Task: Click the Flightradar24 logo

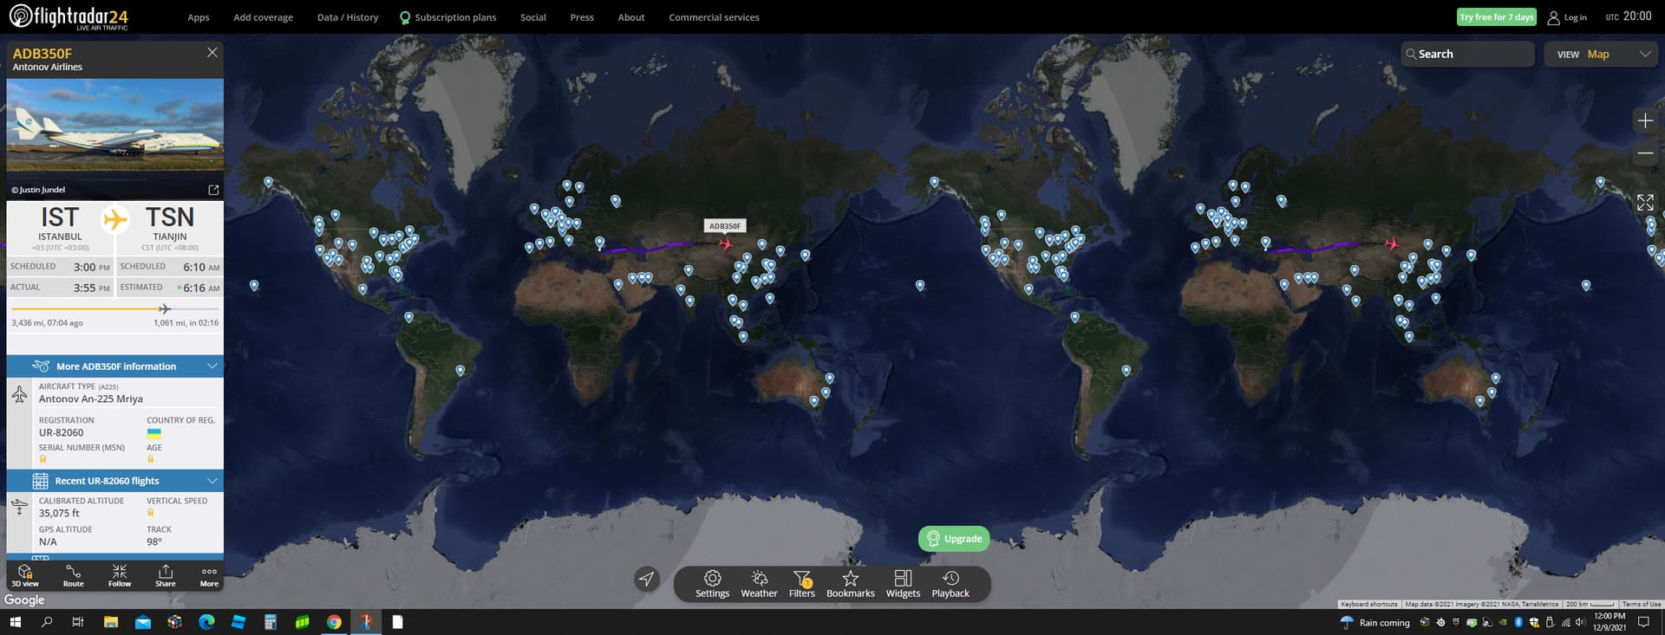Action: coord(69,16)
